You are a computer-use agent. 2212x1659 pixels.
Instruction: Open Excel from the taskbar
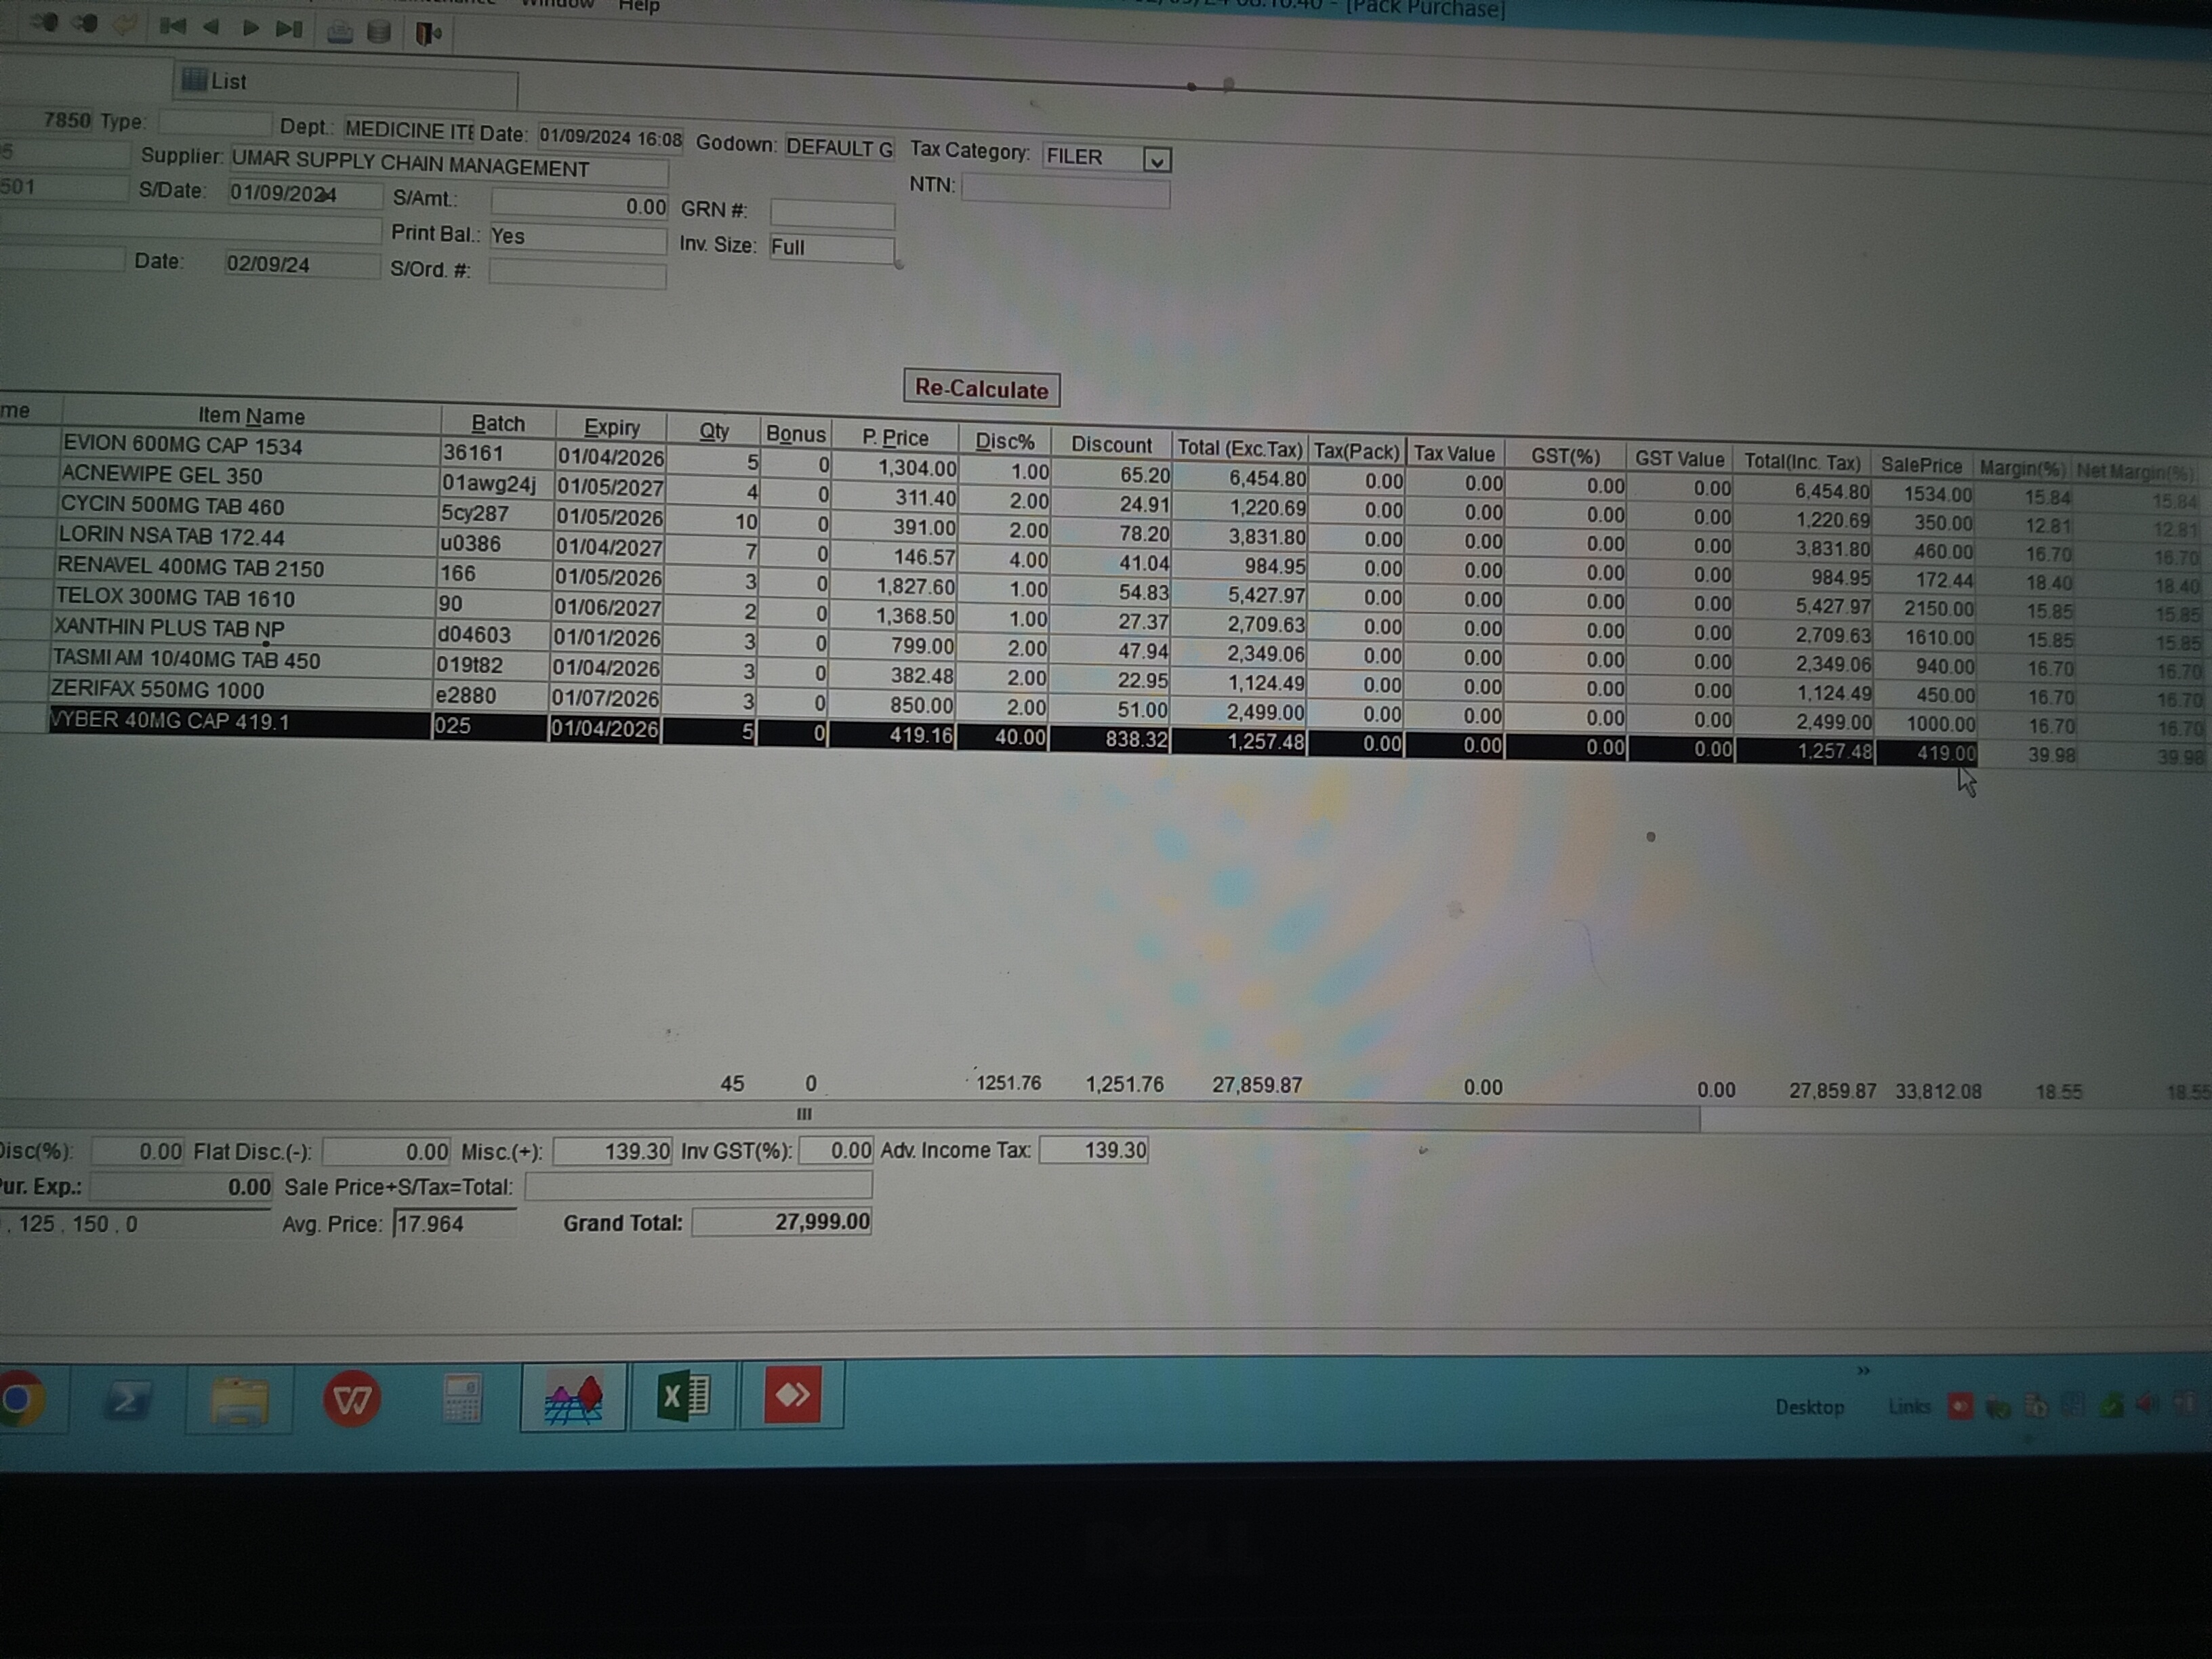pos(684,1396)
